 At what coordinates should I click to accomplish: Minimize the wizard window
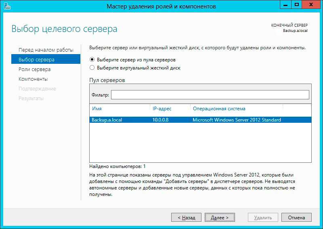point(285,4)
